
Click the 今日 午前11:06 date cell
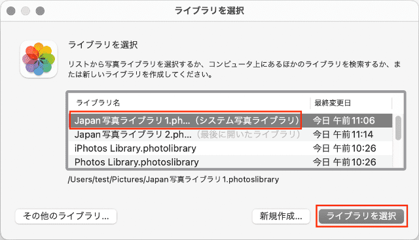tap(344, 120)
